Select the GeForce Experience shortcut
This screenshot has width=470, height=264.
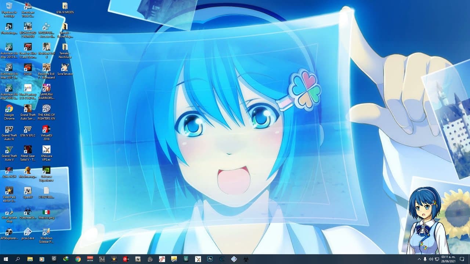point(47,174)
